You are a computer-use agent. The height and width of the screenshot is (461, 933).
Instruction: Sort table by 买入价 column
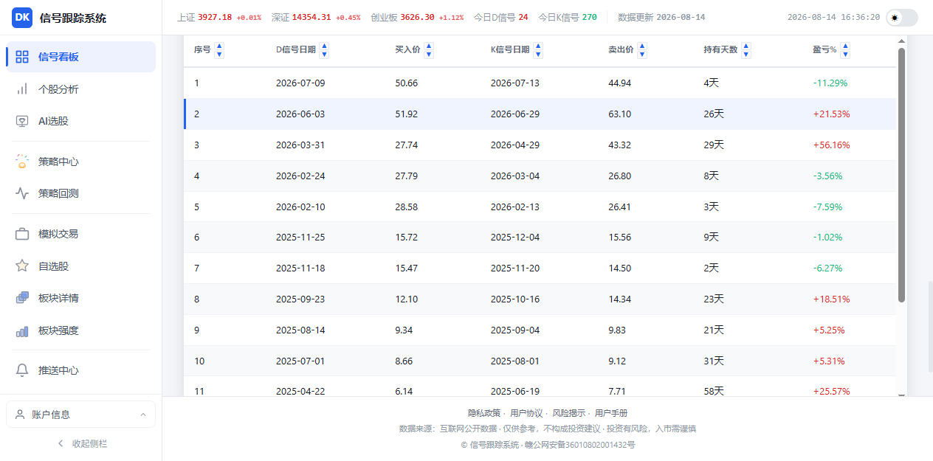pyautogui.click(x=429, y=50)
